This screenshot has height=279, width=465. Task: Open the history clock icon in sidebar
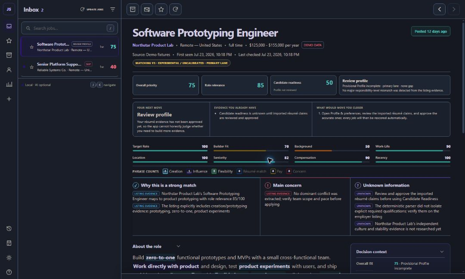[9, 229]
